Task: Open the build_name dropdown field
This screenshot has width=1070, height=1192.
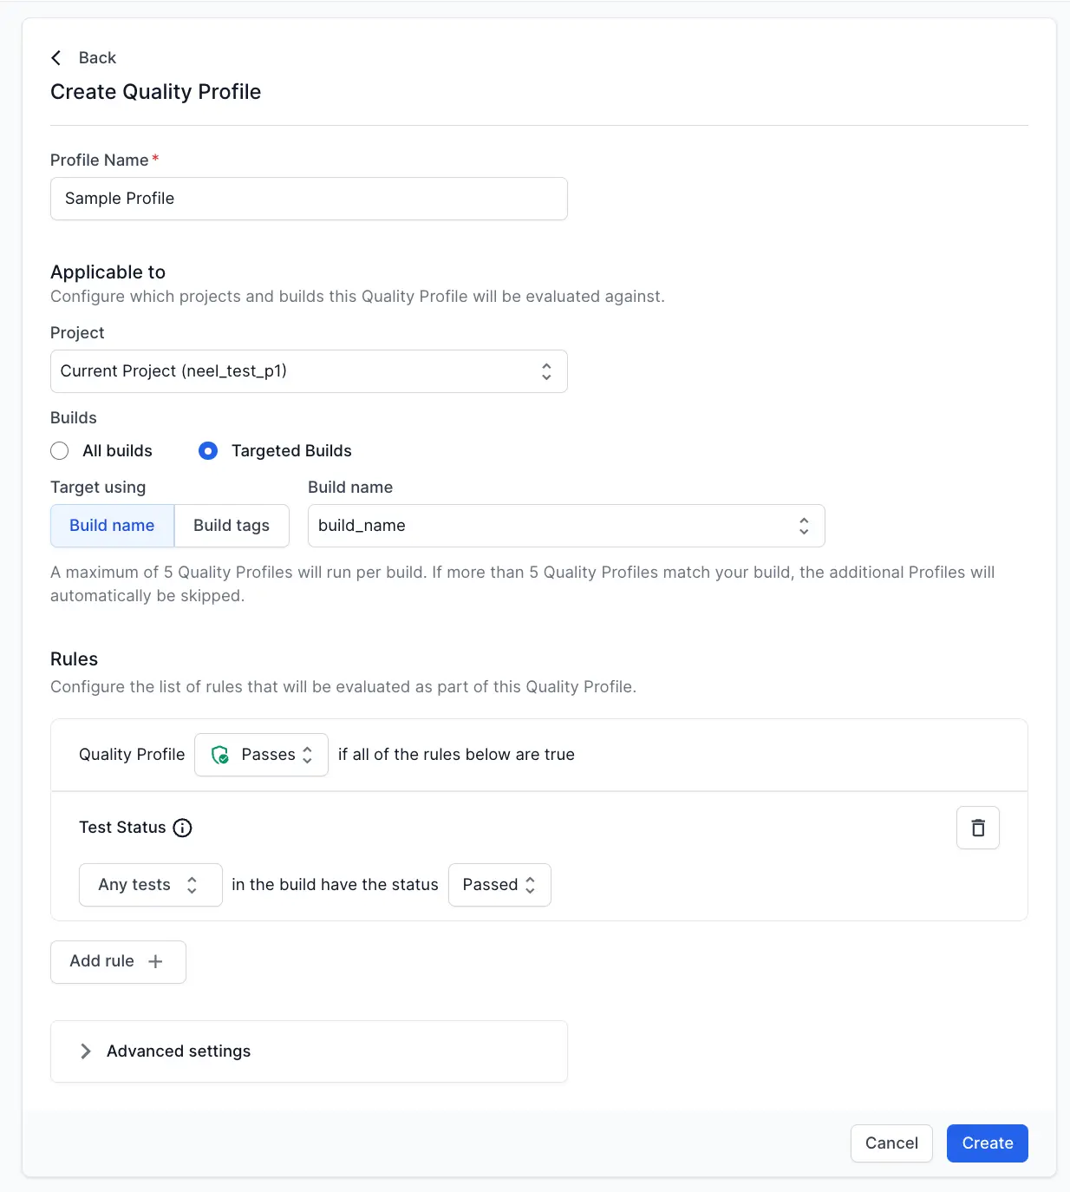Action: point(555,526)
